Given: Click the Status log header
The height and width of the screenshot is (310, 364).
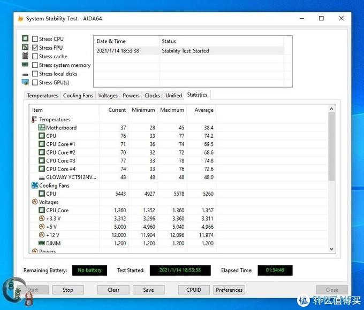Looking at the screenshot, I should 222,41.
